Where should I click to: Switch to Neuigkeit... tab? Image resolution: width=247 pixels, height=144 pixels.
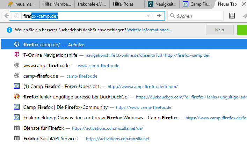[162, 4]
